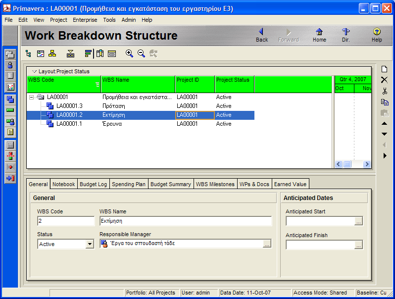Sort by WBS Code column header
The height and width of the screenshot is (299, 395).
[64, 84]
